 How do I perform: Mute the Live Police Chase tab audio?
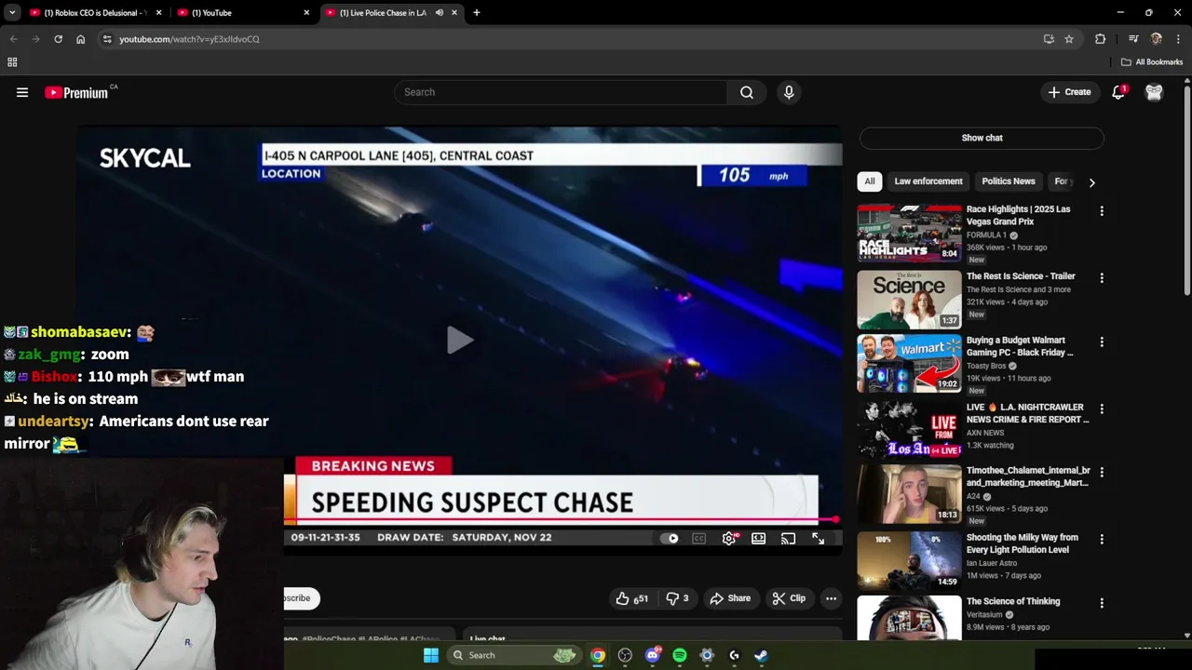click(439, 13)
